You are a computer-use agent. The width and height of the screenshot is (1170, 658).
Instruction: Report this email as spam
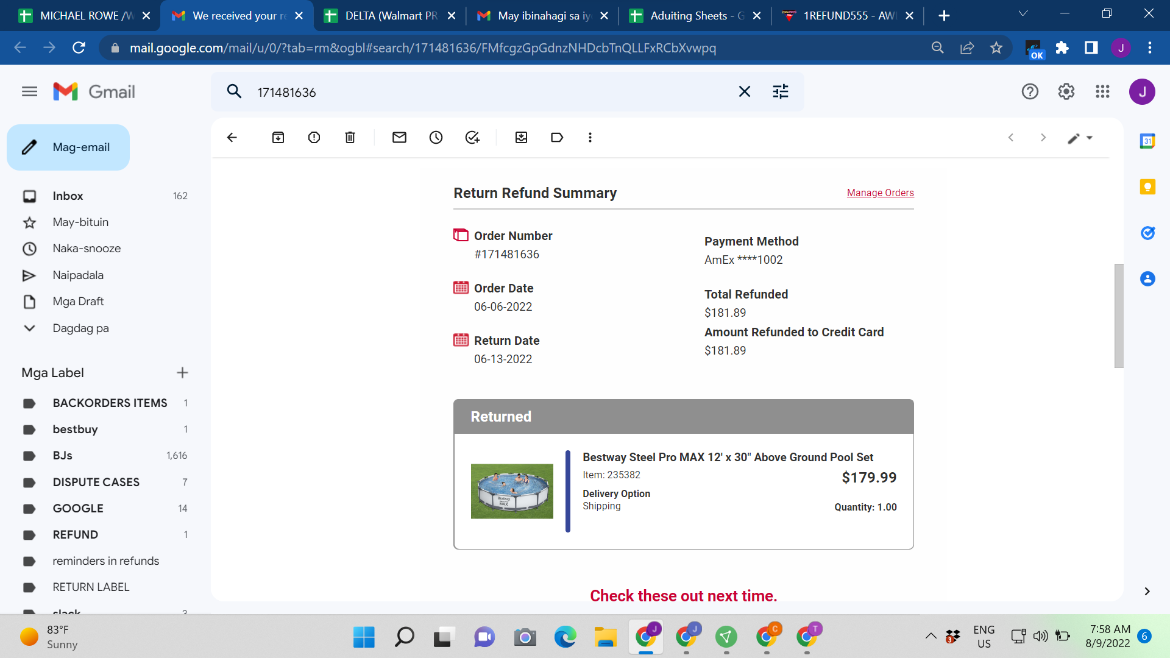tap(314, 138)
